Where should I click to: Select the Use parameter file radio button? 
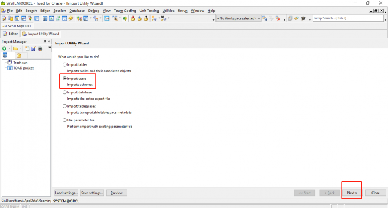[x=64, y=120]
